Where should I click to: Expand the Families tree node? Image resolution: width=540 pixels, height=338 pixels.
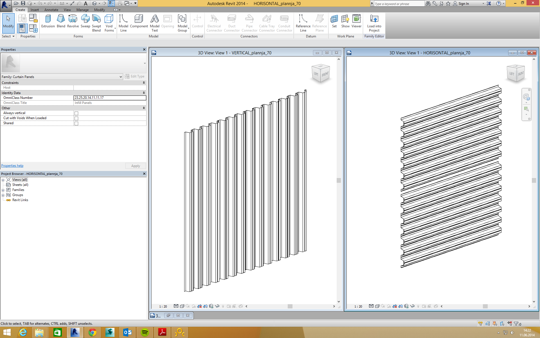3,190
